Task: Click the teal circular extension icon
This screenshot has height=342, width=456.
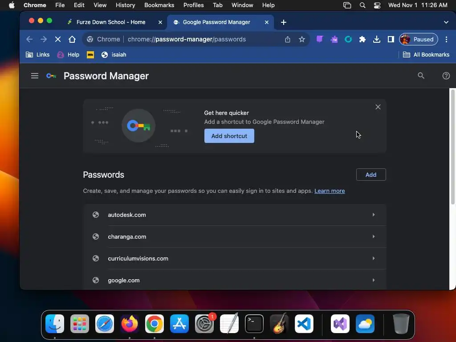Action: click(348, 39)
